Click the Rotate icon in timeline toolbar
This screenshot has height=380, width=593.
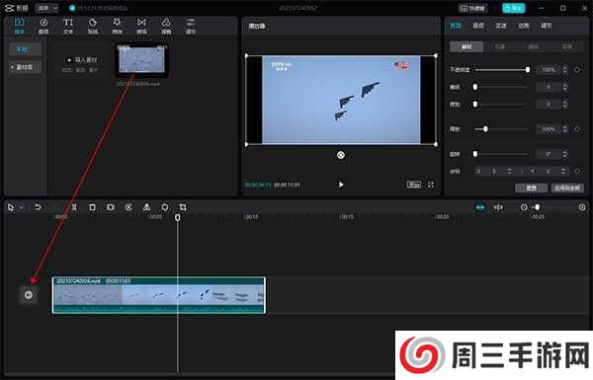click(x=165, y=207)
